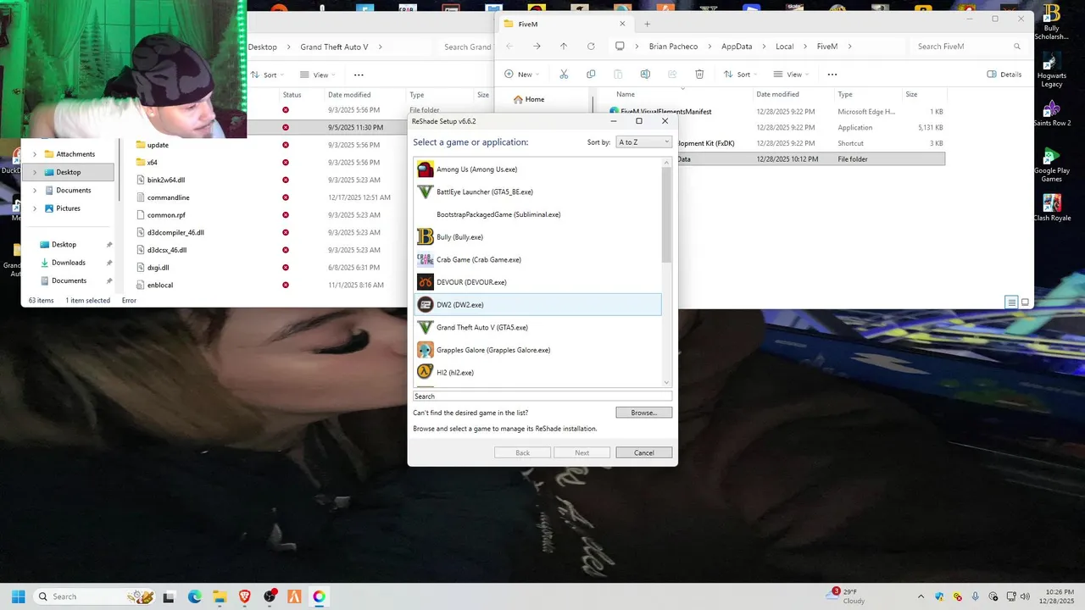Expand the Documents tree item
Screen dimensions: 1085x610
[35, 191]
